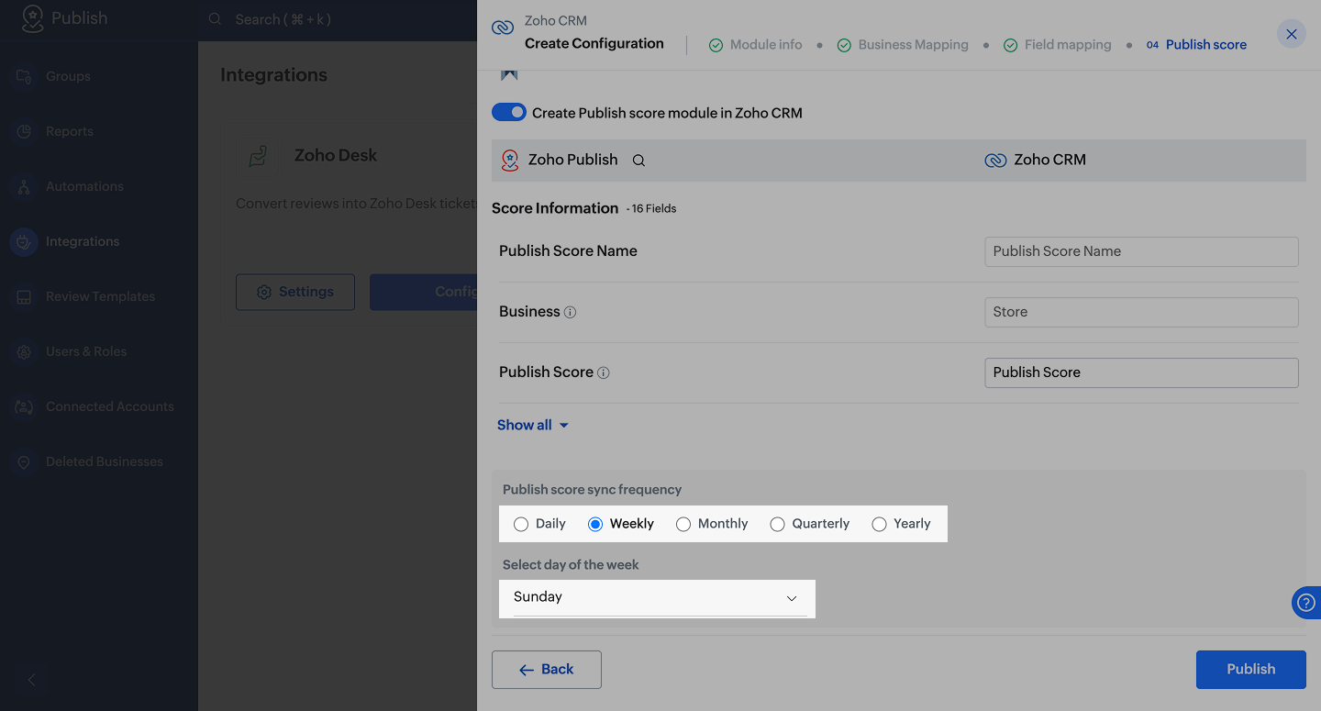Click the Zoho CRM icon in panel header
Image resolution: width=1321 pixels, height=711 pixels.
click(x=503, y=28)
